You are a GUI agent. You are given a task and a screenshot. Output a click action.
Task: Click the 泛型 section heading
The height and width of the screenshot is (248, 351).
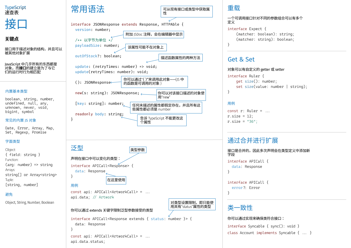77,148
